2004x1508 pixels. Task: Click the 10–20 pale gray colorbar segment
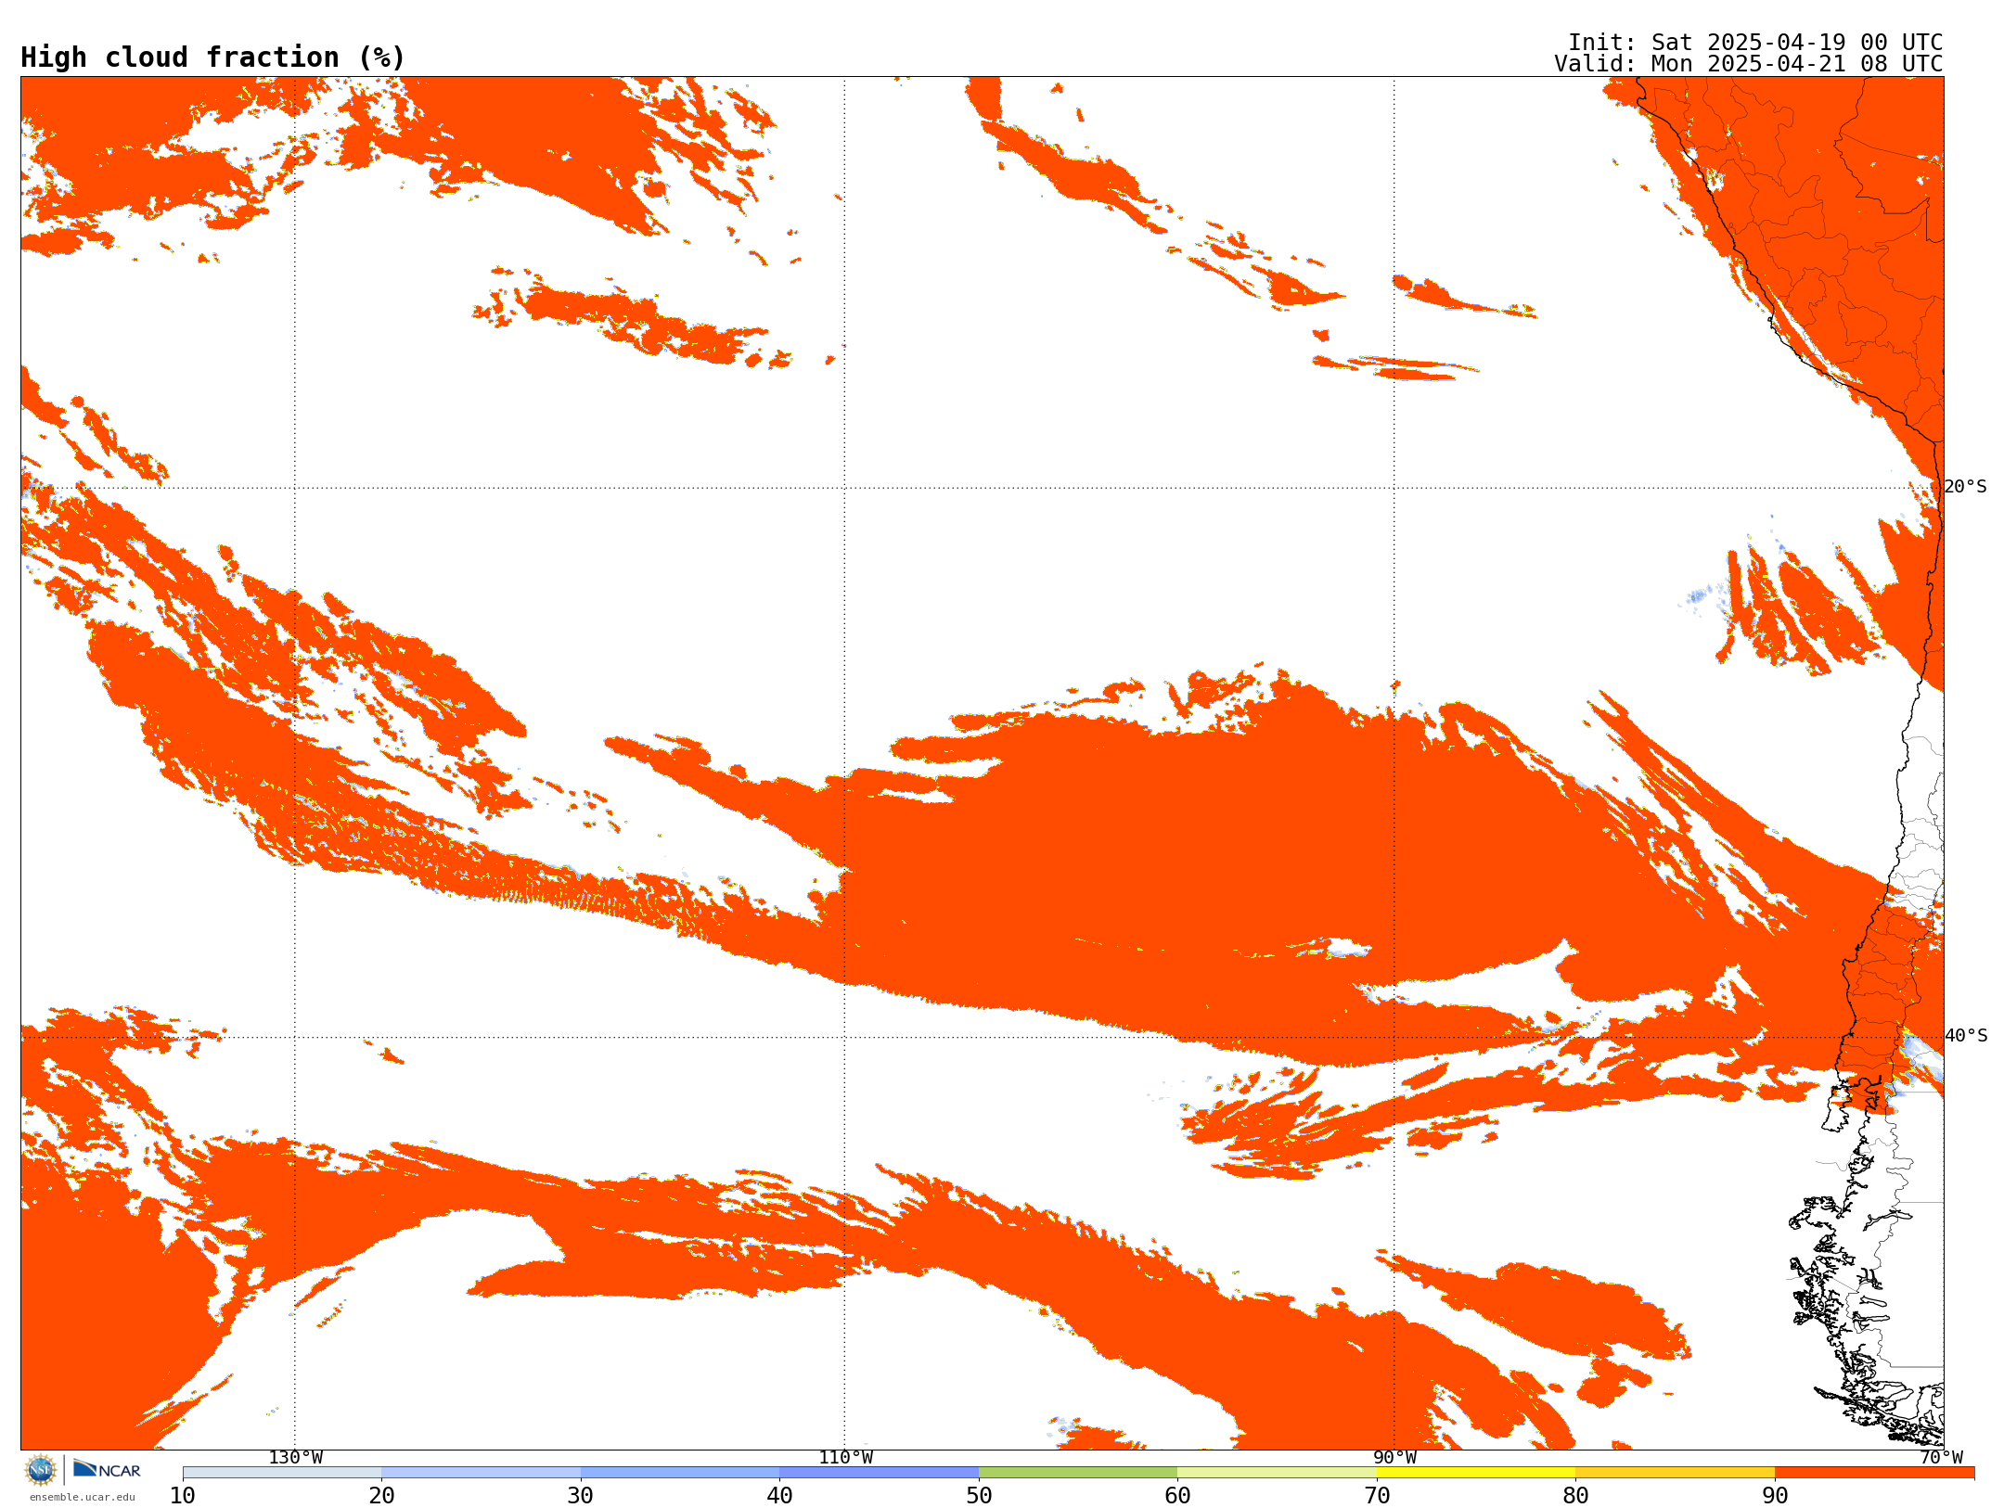click(282, 1473)
